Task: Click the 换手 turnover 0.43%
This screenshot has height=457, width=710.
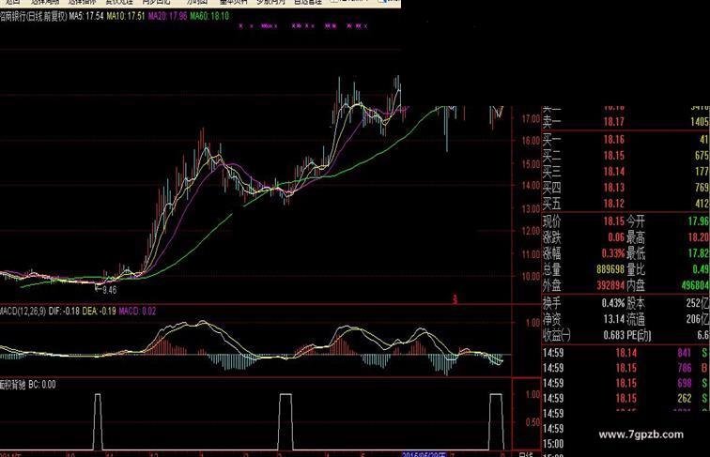Action: 613,303
